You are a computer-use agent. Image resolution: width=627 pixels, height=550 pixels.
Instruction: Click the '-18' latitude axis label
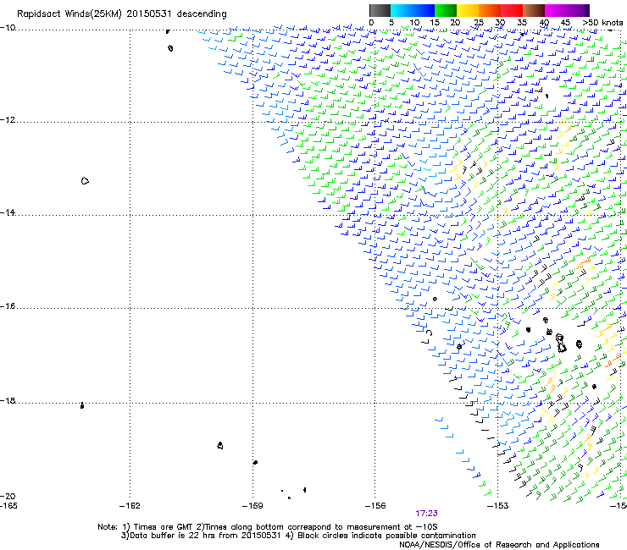coord(8,400)
